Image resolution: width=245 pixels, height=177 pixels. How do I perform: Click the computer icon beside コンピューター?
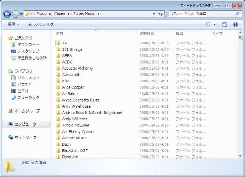(x=11, y=124)
